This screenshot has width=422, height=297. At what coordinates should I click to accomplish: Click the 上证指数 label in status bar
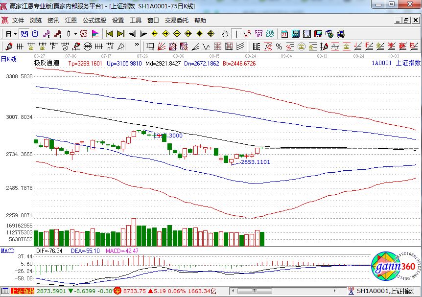[x=23, y=292]
